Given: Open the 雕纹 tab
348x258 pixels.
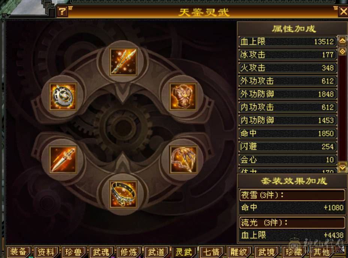Looking at the screenshot, I should pyautogui.click(x=238, y=252).
